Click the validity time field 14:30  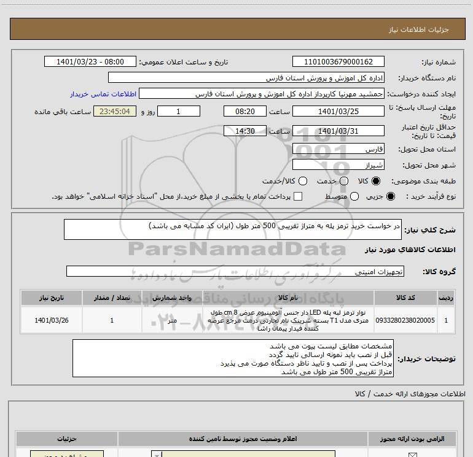pyautogui.click(x=245, y=131)
